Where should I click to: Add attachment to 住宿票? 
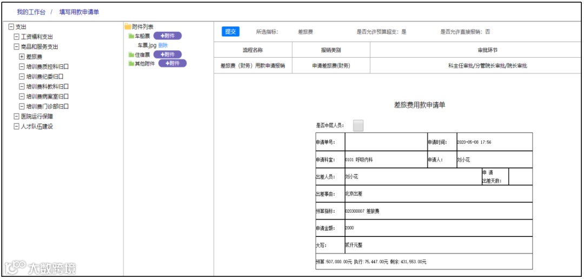[x=168, y=55]
